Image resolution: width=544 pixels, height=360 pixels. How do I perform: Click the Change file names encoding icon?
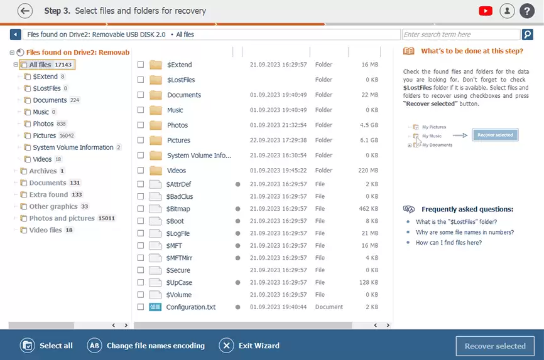pyautogui.click(x=94, y=346)
